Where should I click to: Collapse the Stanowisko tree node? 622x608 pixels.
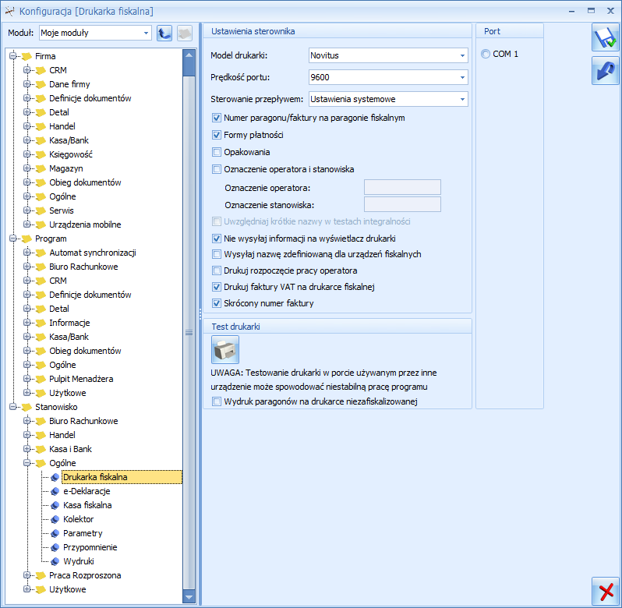click(x=12, y=407)
